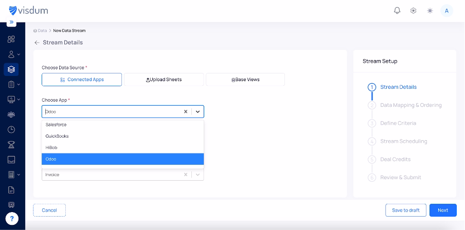This screenshot has height=230, width=465.
Task: Choose Connected Apps as data source
Action: (82, 80)
